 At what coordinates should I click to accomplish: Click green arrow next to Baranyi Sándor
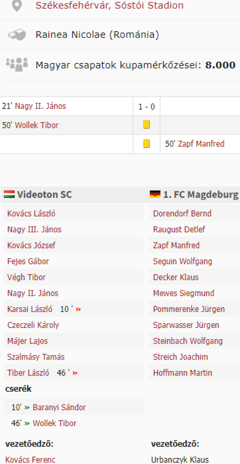pos(27,407)
